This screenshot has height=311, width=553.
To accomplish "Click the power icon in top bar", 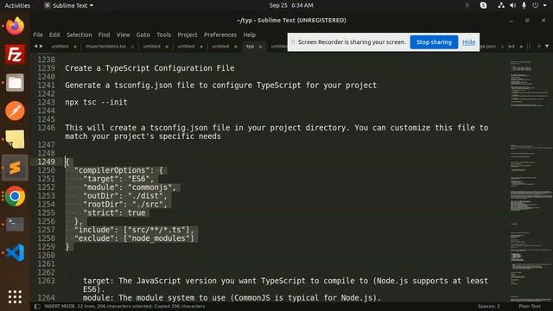I will [x=536, y=5].
